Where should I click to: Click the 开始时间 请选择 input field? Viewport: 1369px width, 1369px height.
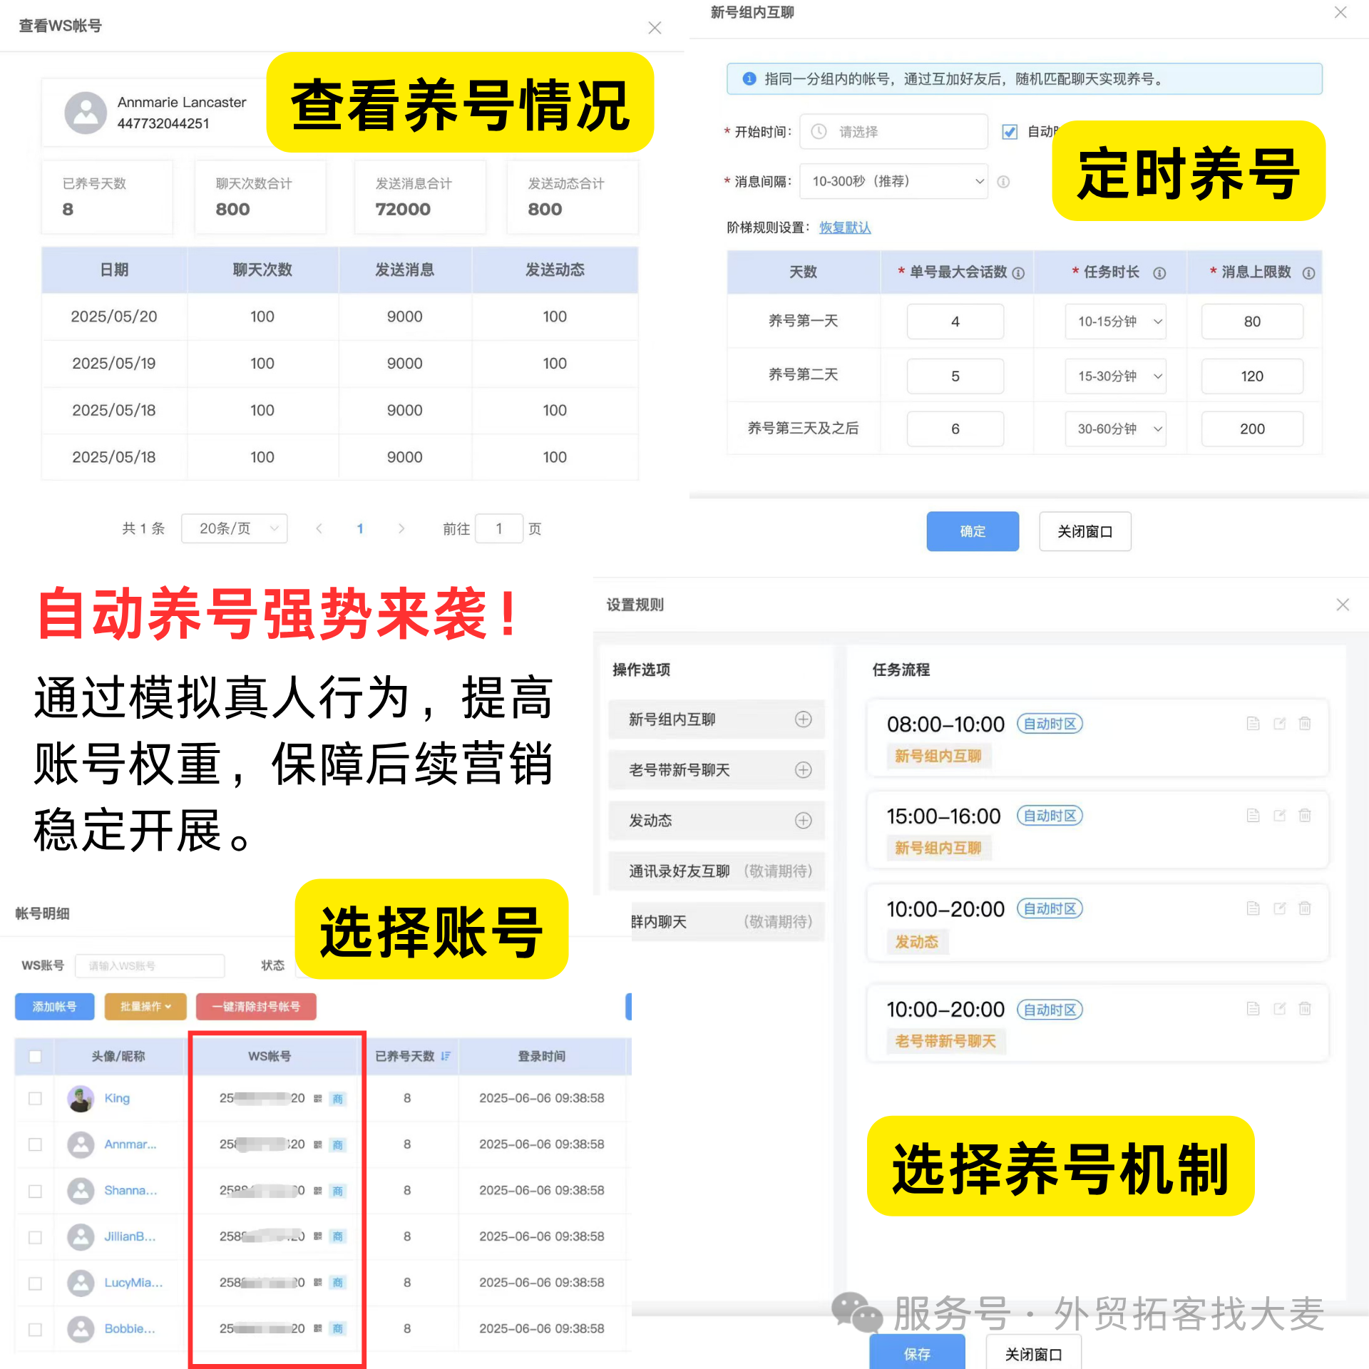pos(893,131)
